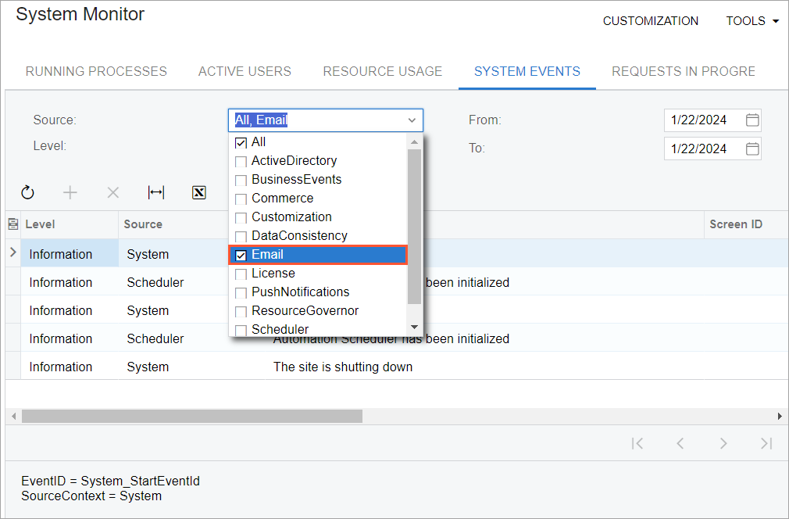This screenshot has width=789, height=519.
Task: Check the Commerce source option
Action: click(241, 199)
